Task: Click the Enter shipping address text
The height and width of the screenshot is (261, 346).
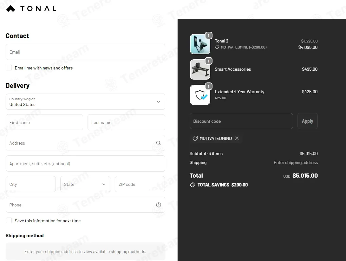Action: click(296, 163)
